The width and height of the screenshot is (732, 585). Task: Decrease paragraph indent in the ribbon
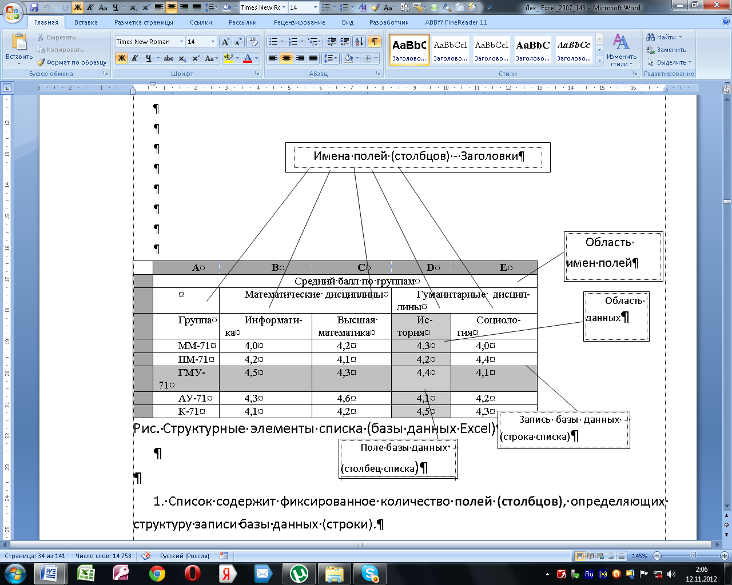pyautogui.click(x=332, y=42)
